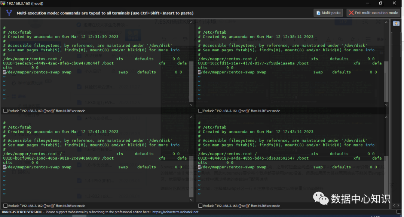The image size is (404, 217).
Task: Click '# /etc/fstab' header in 192.168.3.160 terminal
Action: (x=17, y=32)
